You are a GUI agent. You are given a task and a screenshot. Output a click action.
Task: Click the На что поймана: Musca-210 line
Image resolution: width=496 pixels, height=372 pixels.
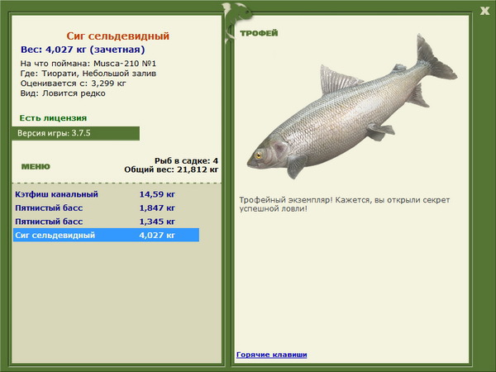[88, 64]
